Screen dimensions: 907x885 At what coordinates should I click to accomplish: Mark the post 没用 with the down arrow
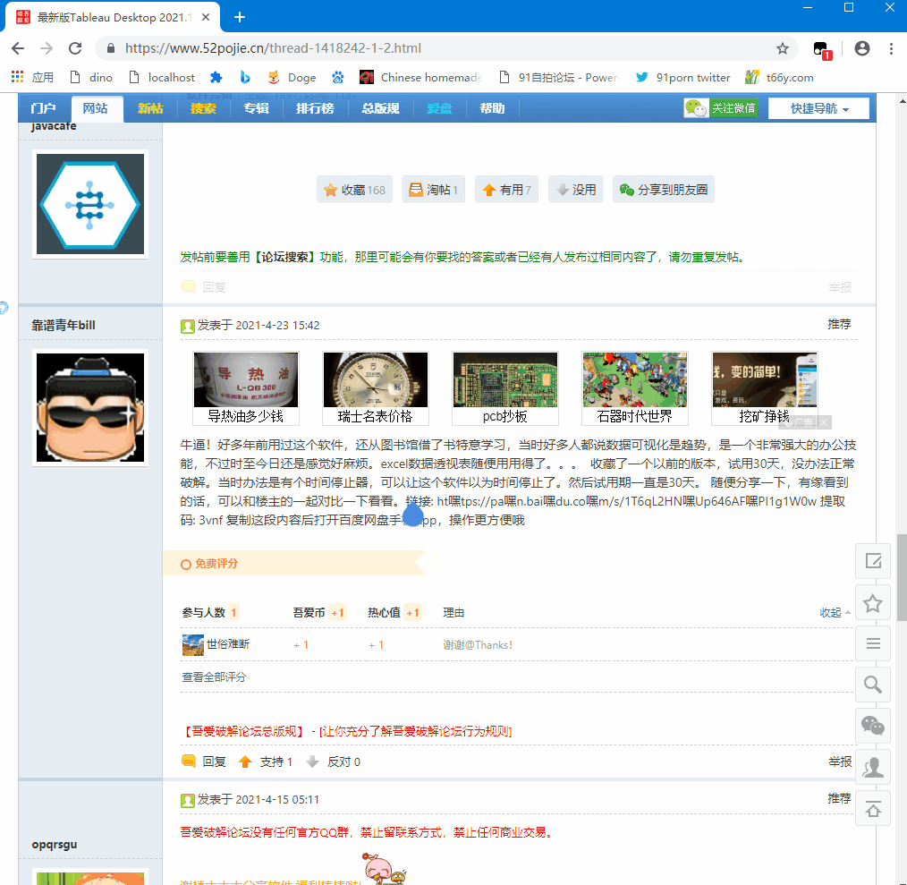[x=575, y=189]
